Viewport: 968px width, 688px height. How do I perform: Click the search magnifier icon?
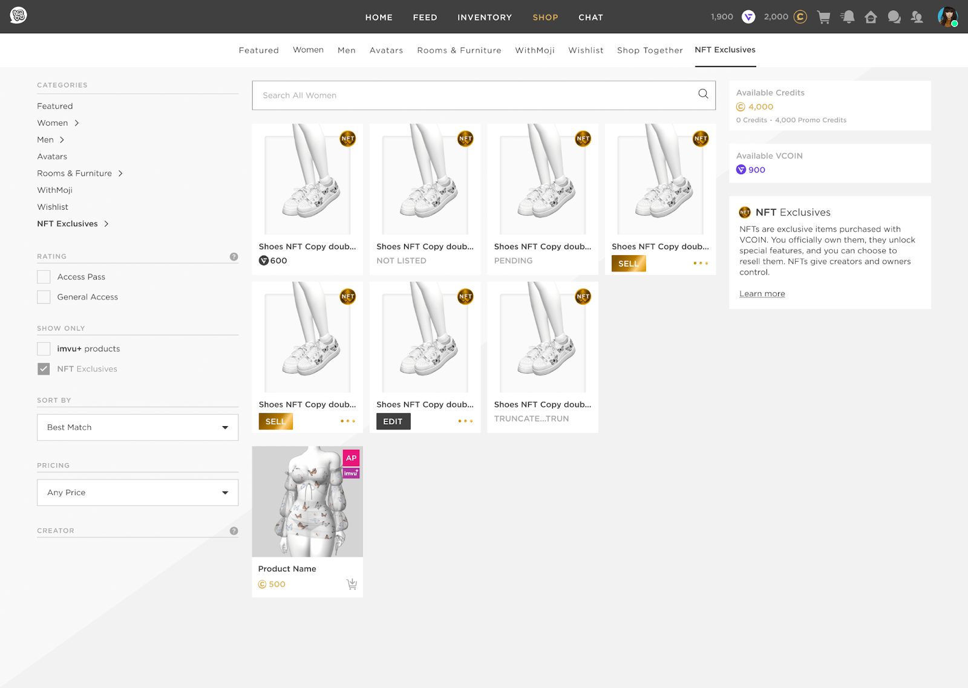coord(702,94)
